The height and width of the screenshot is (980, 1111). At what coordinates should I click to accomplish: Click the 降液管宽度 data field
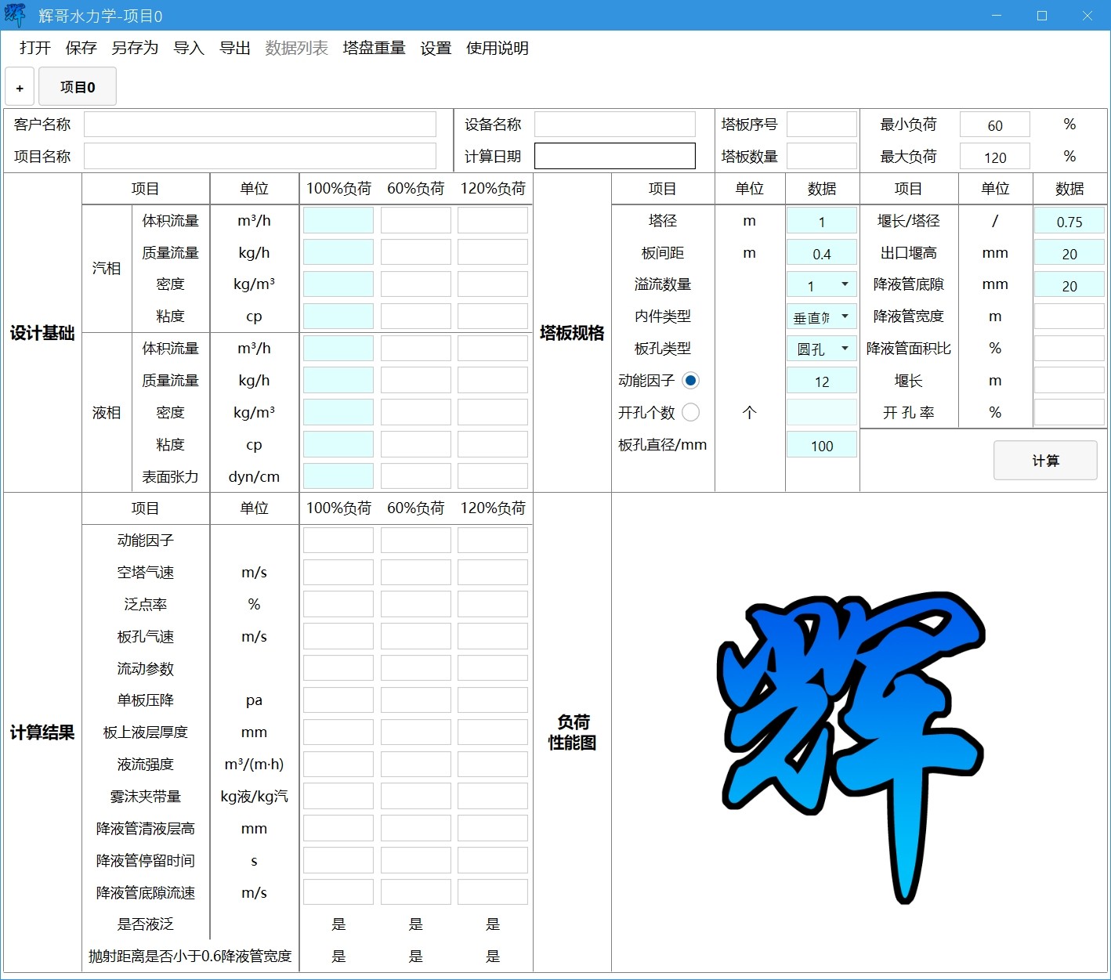(1069, 316)
